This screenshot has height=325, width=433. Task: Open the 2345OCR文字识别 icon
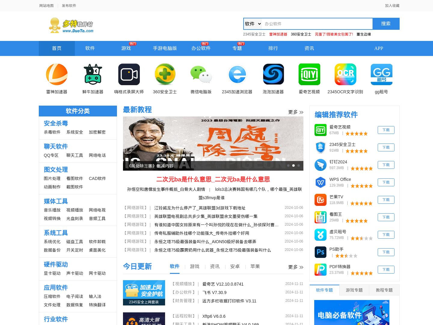(x=345, y=74)
